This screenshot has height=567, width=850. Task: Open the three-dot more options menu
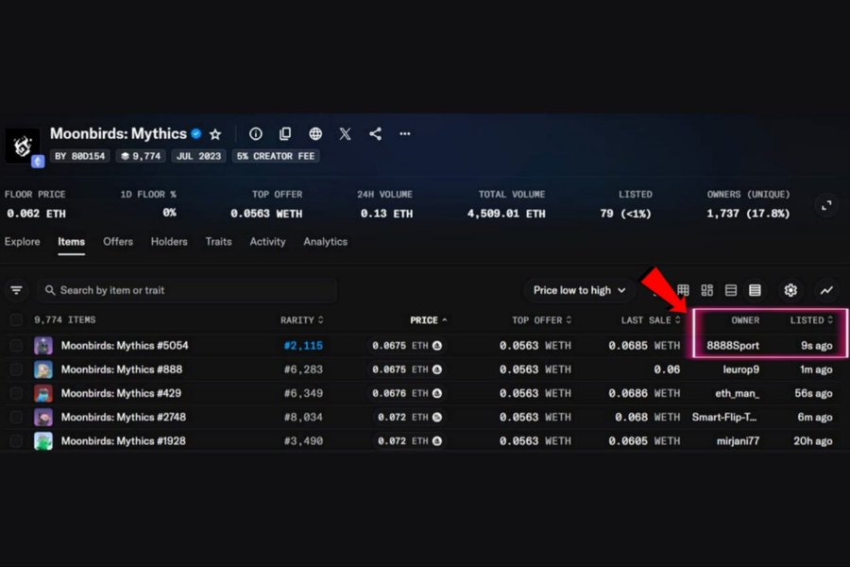pos(405,133)
